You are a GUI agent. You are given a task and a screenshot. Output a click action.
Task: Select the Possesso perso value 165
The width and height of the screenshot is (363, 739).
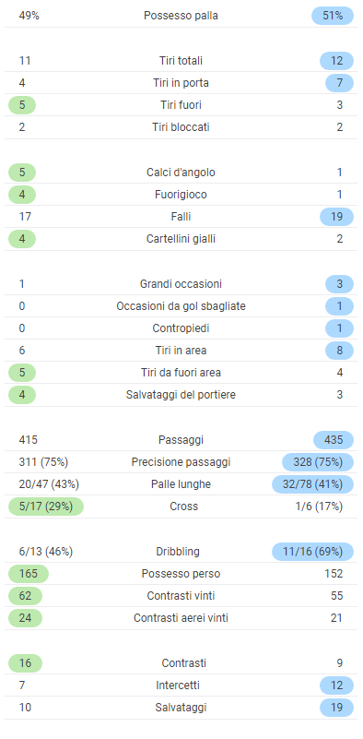pos(29,574)
